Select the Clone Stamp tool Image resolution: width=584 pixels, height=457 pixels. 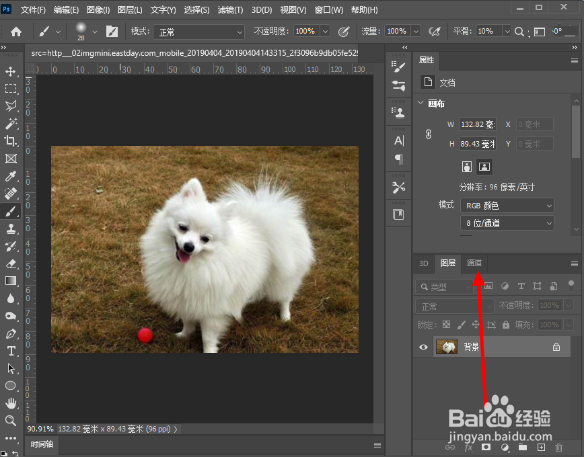click(x=11, y=229)
